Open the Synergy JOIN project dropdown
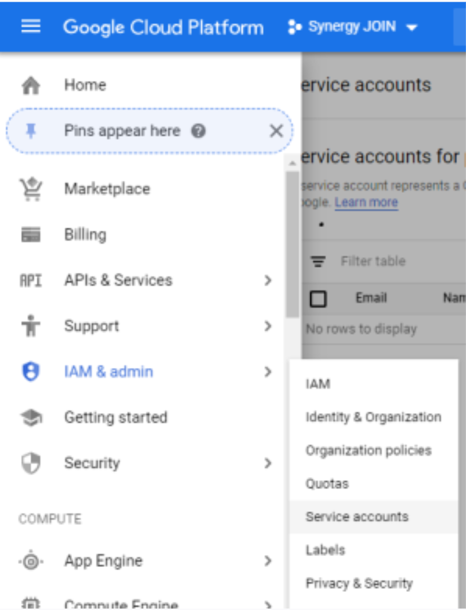This screenshot has width=466, height=610. 352,27
